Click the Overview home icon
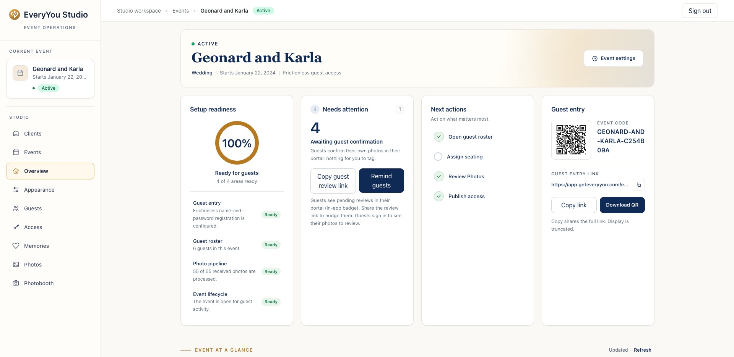The image size is (734, 357). click(16, 171)
